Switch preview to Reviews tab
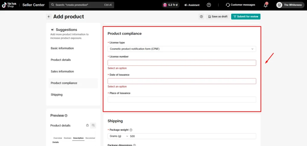Image resolution: width=307 pixels, height=146 pixels. tap(67, 138)
